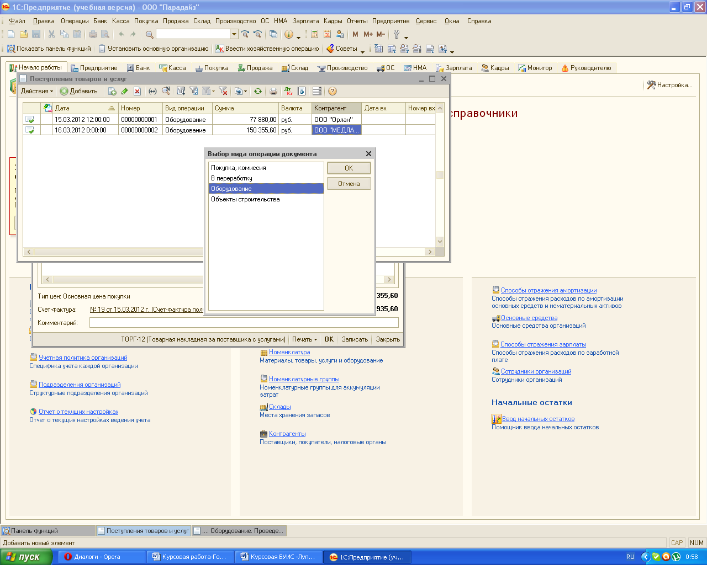Click the edit pencil icon in list toolbar
The height and width of the screenshot is (565, 707).
click(x=124, y=91)
